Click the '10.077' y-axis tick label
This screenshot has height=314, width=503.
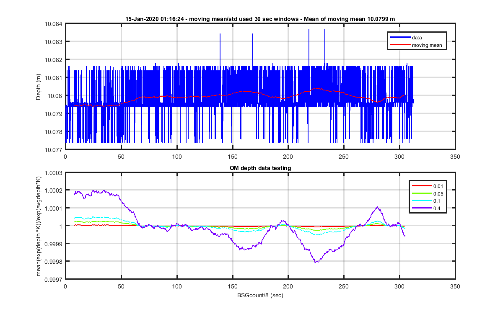[53, 149]
